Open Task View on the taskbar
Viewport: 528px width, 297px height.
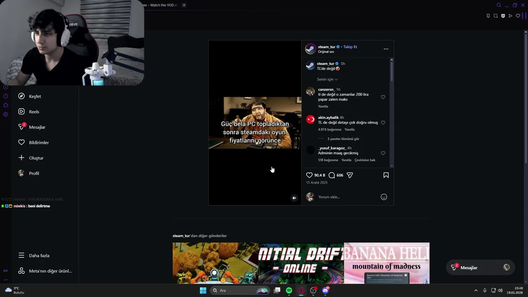tap(277, 290)
